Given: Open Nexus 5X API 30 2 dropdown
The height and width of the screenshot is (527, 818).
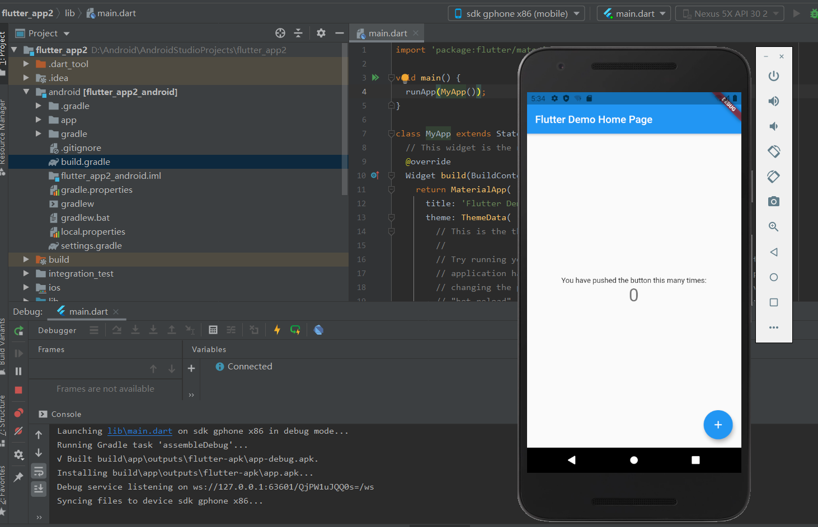Looking at the screenshot, I should point(730,13).
